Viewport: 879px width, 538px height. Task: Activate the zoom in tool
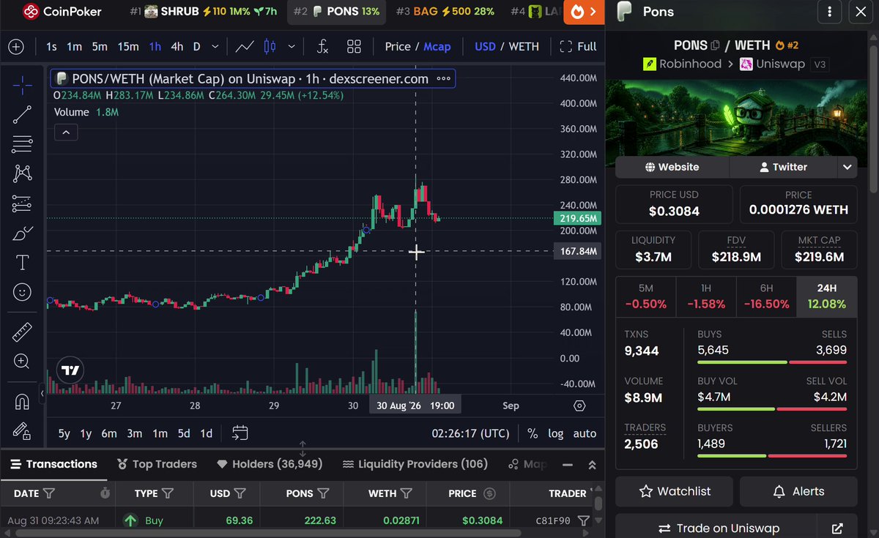coord(22,362)
